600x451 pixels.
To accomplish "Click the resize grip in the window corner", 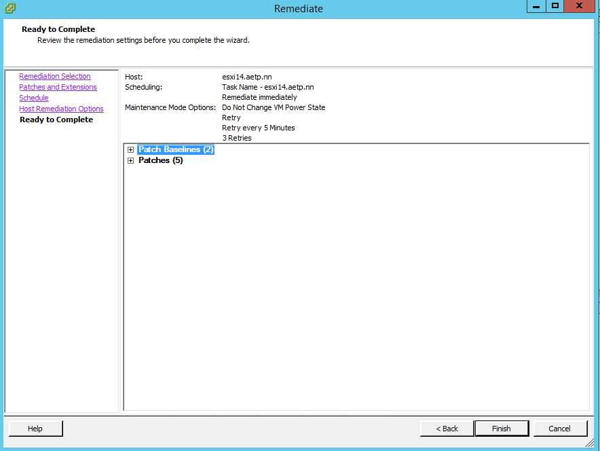I will point(590,443).
